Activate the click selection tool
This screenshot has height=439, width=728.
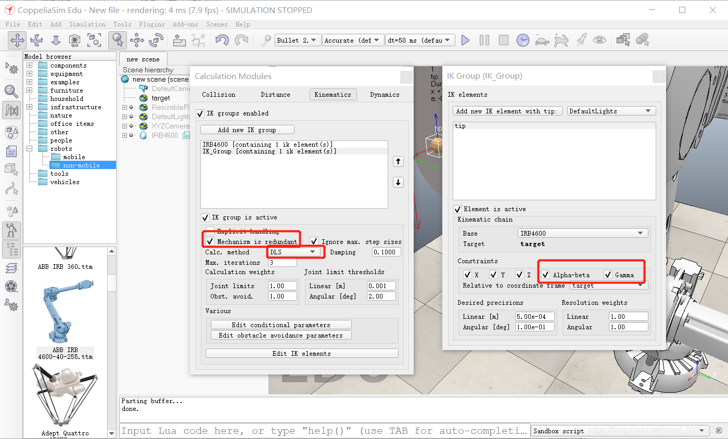(x=118, y=40)
